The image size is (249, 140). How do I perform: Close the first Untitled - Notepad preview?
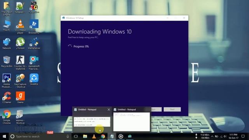tap(109, 110)
